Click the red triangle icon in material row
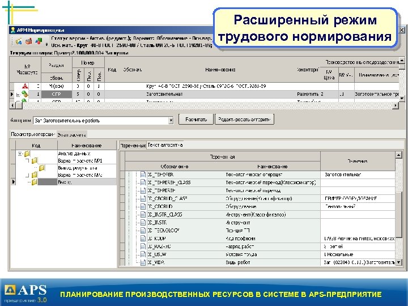 (x=25, y=86)
